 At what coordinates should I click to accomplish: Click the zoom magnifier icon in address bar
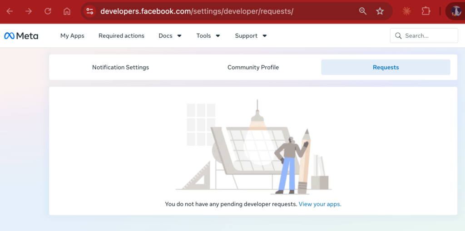(363, 11)
